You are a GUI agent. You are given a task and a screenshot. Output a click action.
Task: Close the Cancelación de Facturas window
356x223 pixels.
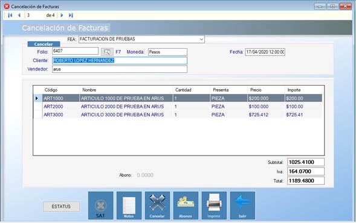pyautogui.click(x=346, y=7)
